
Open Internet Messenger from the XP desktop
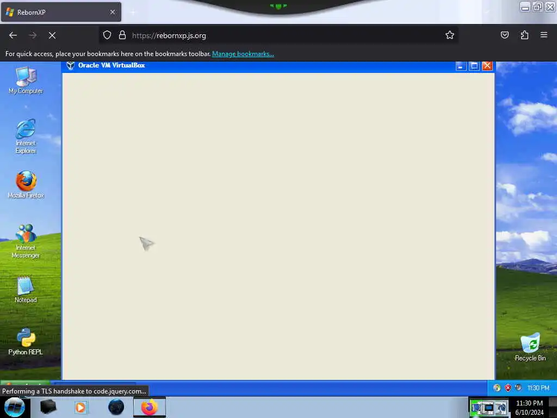[x=26, y=241]
